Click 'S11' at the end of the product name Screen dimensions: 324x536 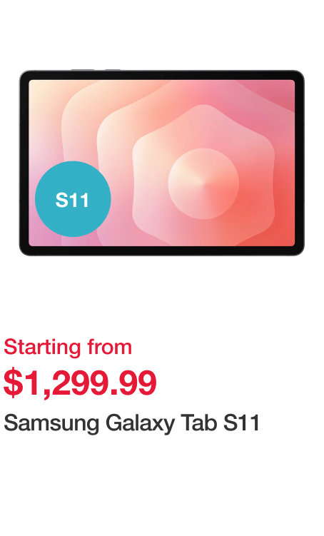pyautogui.click(x=241, y=423)
